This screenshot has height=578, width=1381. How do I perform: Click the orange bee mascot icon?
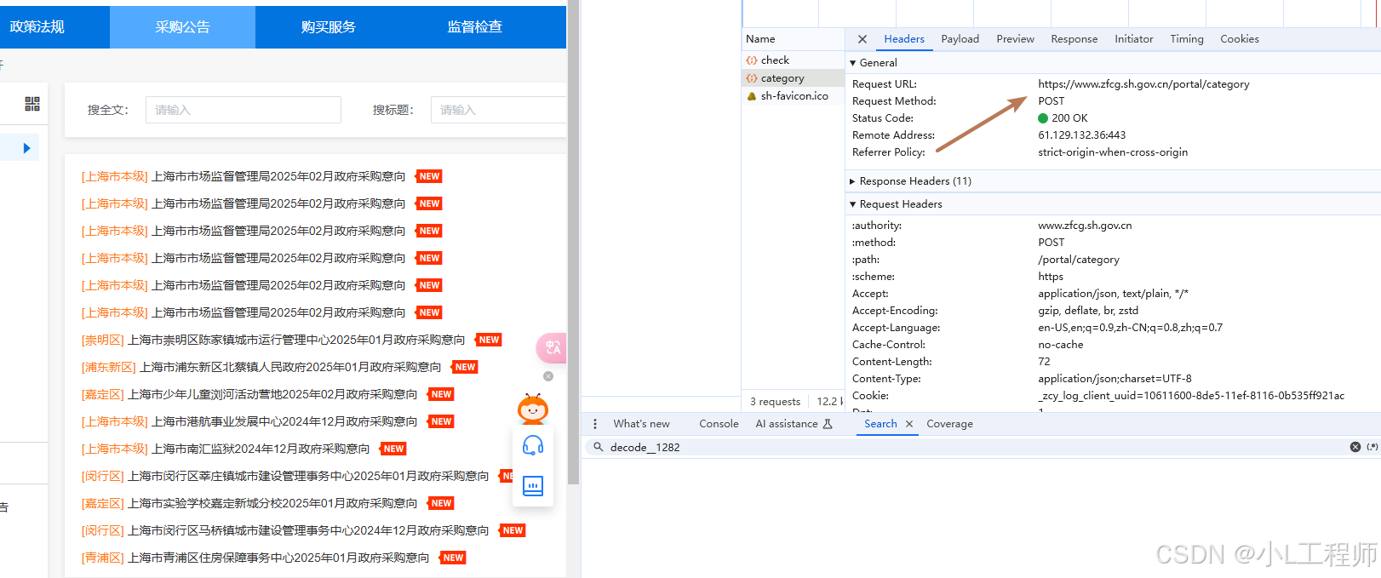[x=533, y=409]
